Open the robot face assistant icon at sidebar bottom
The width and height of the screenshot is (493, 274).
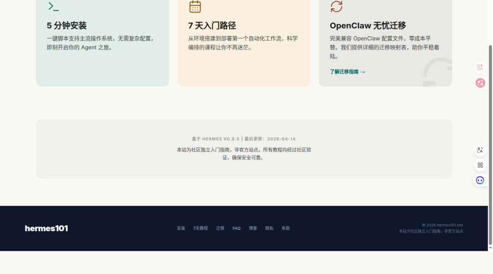[480, 180]
